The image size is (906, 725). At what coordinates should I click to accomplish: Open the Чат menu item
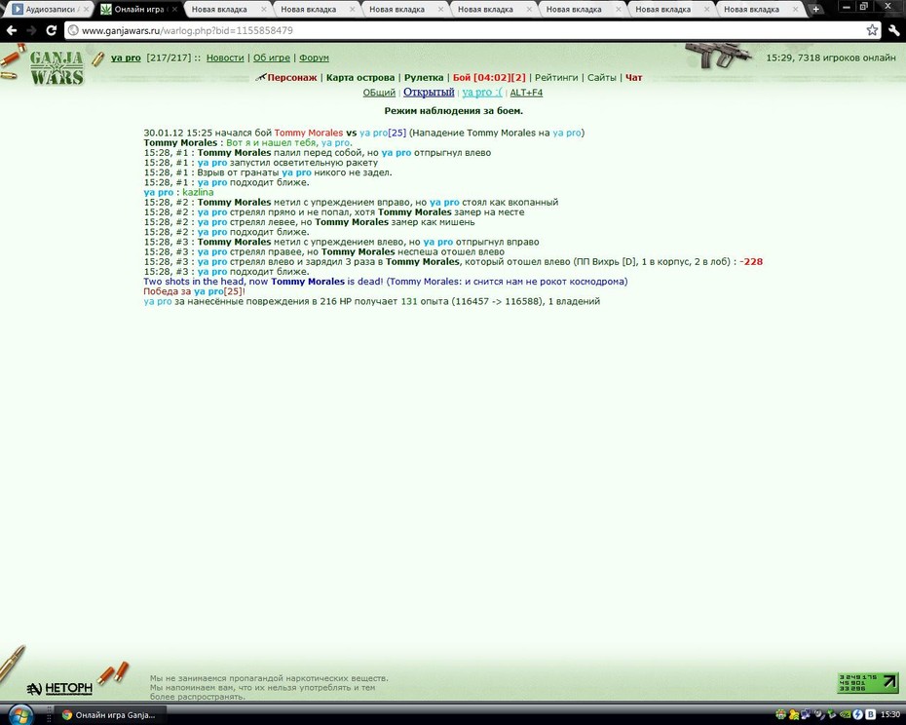[x=634, y=78]
